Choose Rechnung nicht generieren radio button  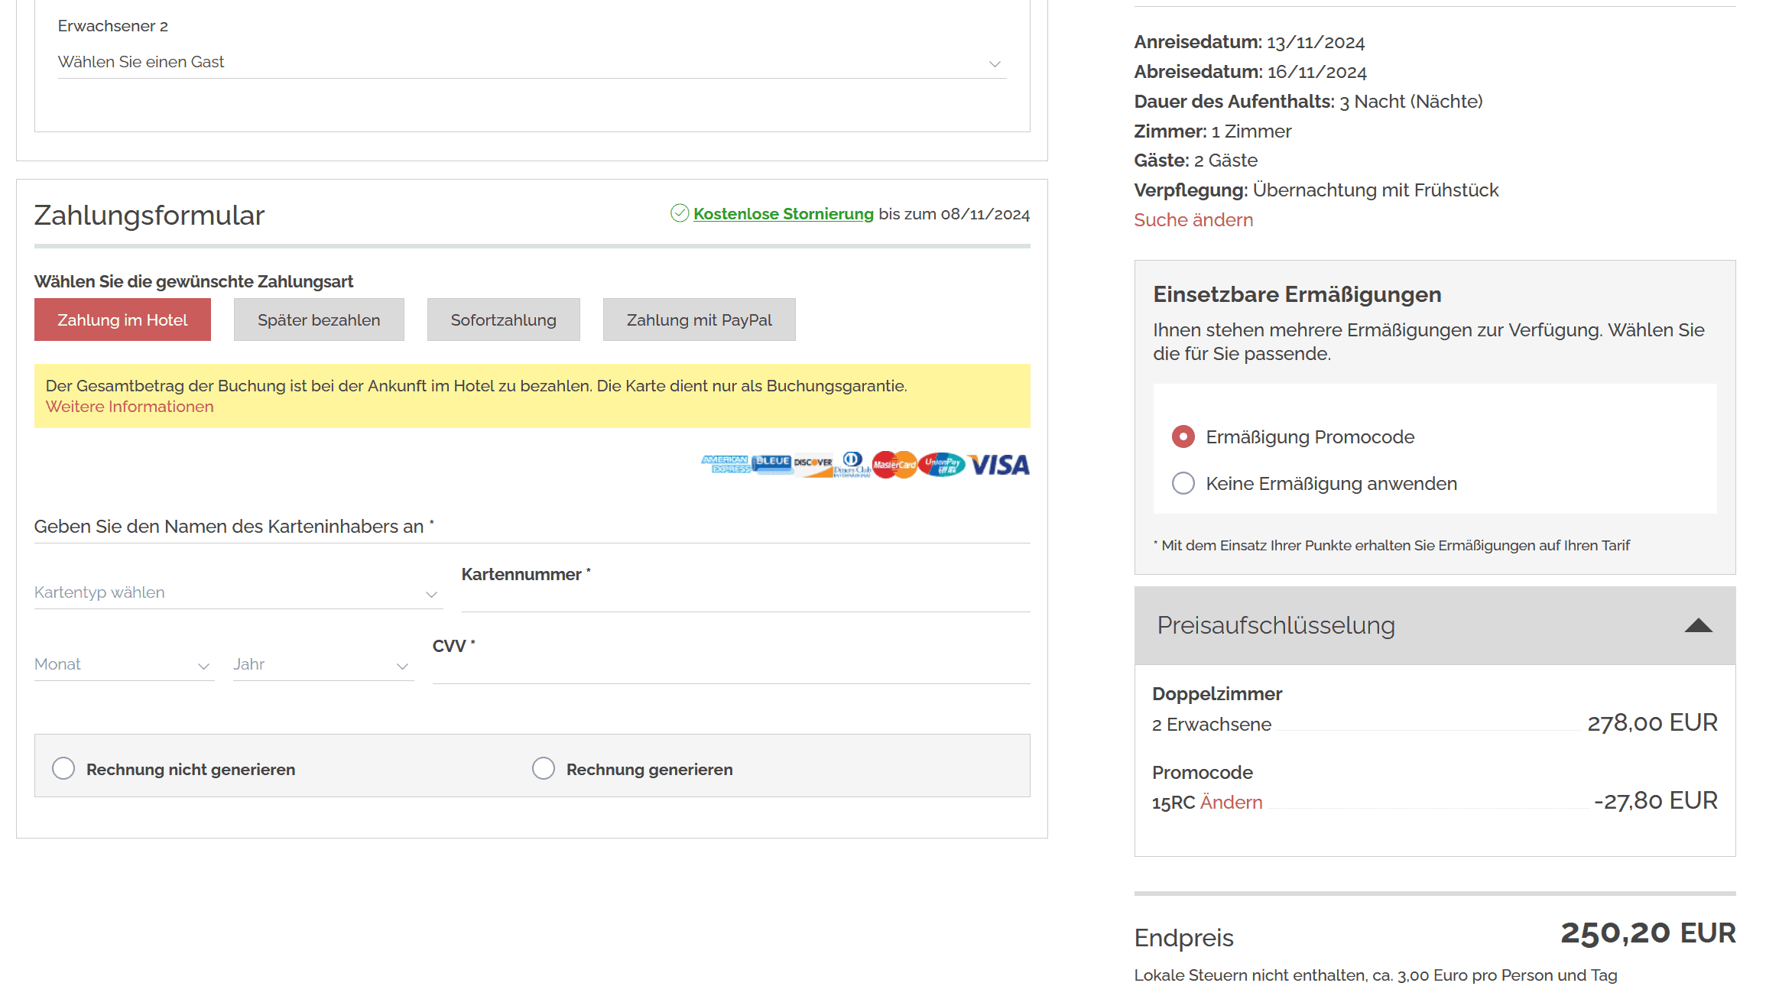coord(63,768)
